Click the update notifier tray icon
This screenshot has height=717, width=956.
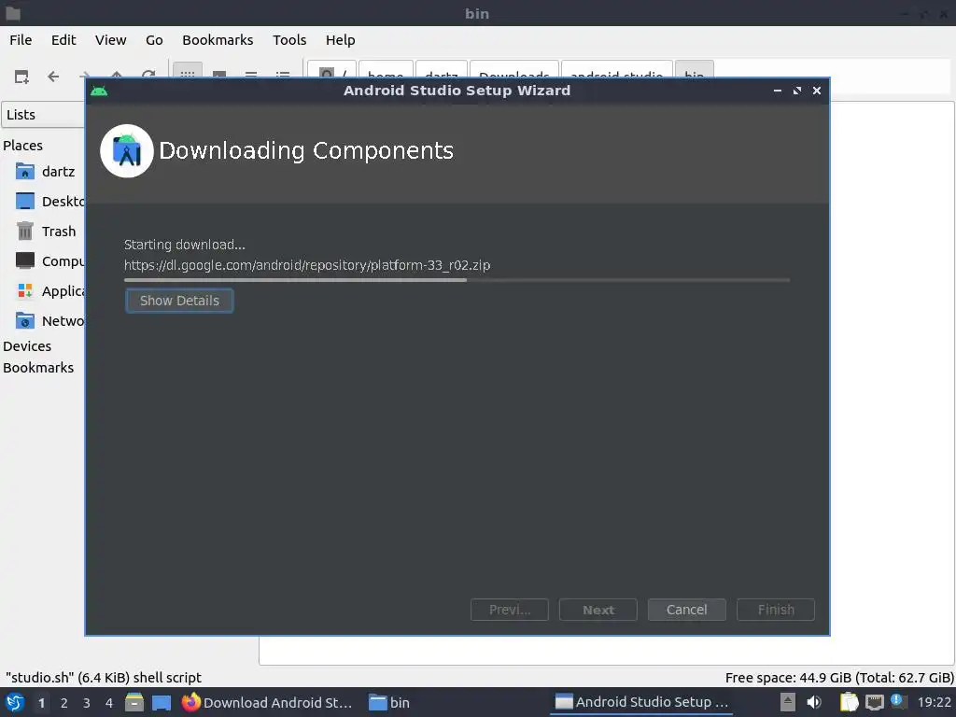tap(897, 701)
